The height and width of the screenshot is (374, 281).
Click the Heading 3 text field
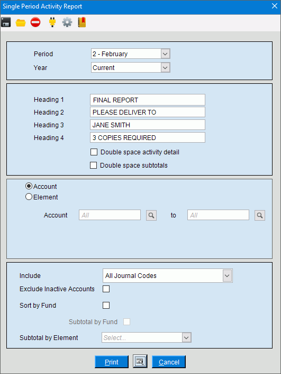pos(148,125)
